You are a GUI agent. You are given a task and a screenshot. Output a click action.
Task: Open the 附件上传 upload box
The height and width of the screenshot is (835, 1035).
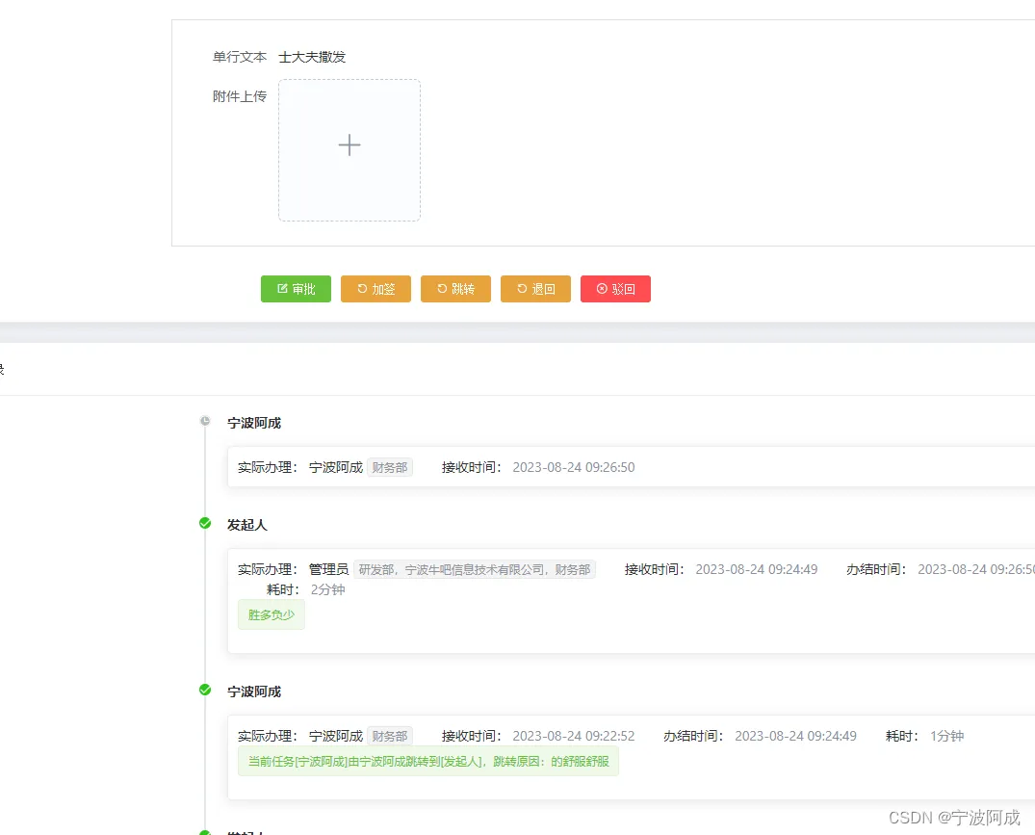click(349, 150)
